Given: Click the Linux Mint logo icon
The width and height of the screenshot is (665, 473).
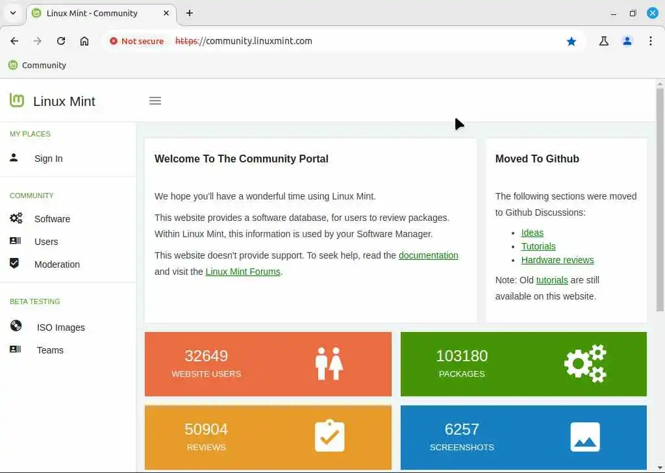Looking at the screenshot, I should tap(16, 100).
